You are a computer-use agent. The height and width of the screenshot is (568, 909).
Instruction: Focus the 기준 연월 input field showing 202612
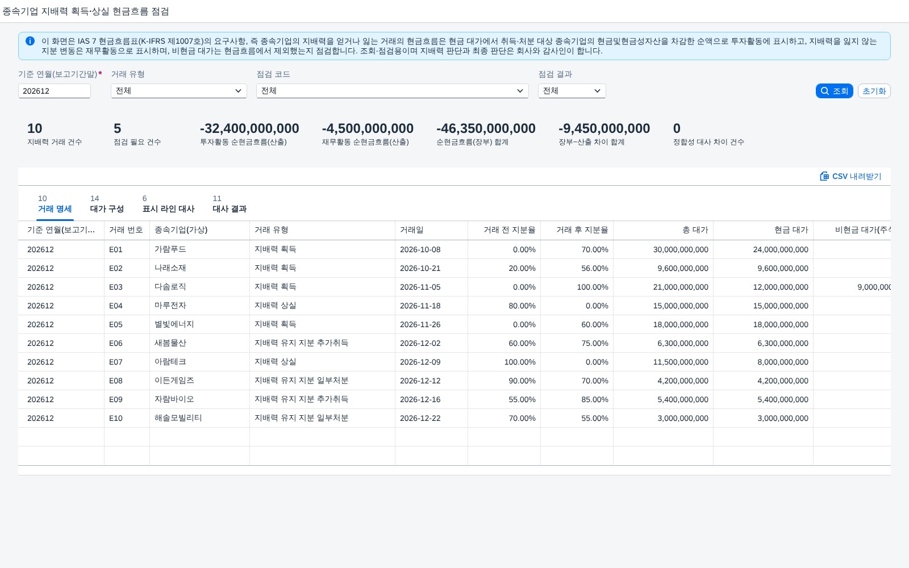pos(55,91)
